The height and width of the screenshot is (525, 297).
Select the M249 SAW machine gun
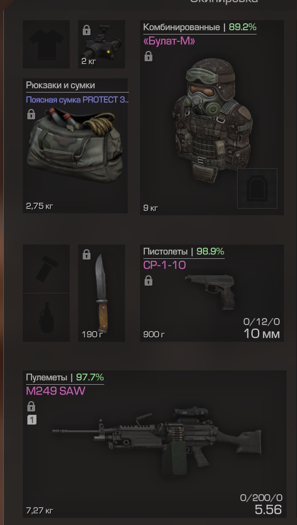[x=154, y=444]
